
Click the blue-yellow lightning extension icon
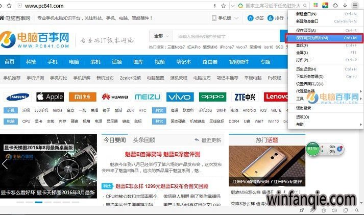point(325,5)
